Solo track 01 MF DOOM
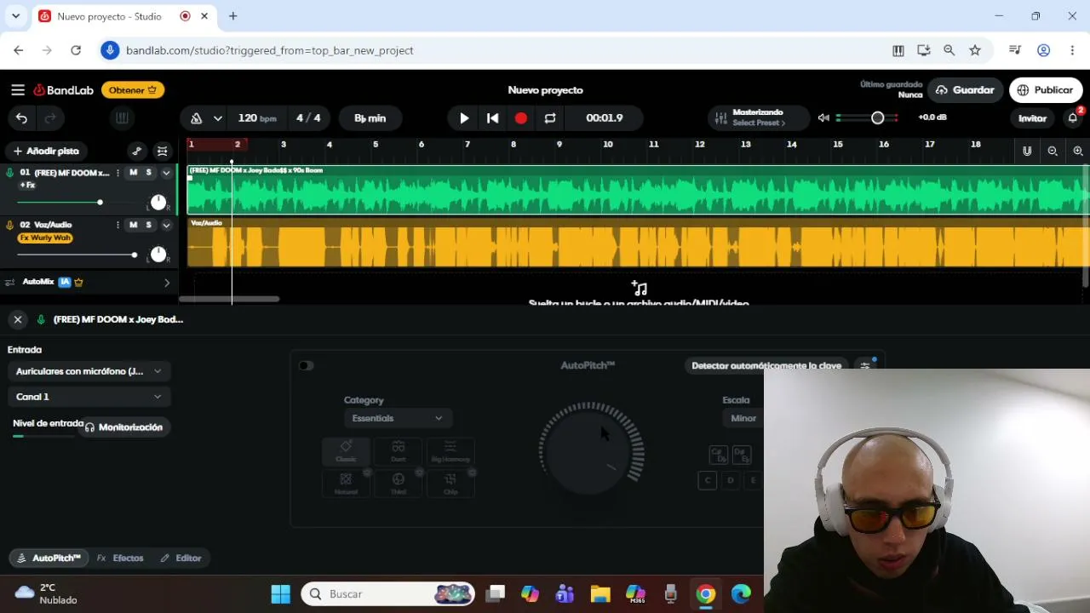The image size is (1090, 613). pos(148,173)
